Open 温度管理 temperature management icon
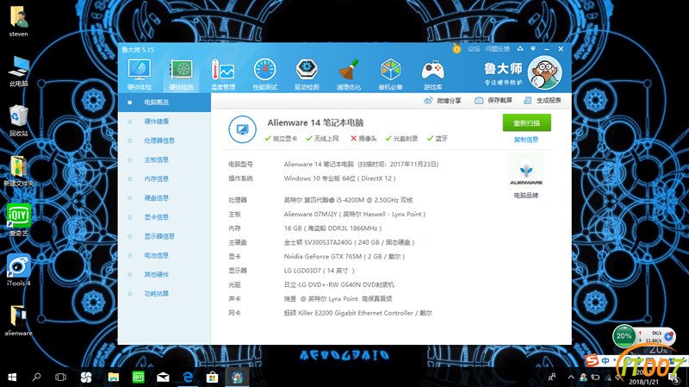689x387 pixels. 223,74
